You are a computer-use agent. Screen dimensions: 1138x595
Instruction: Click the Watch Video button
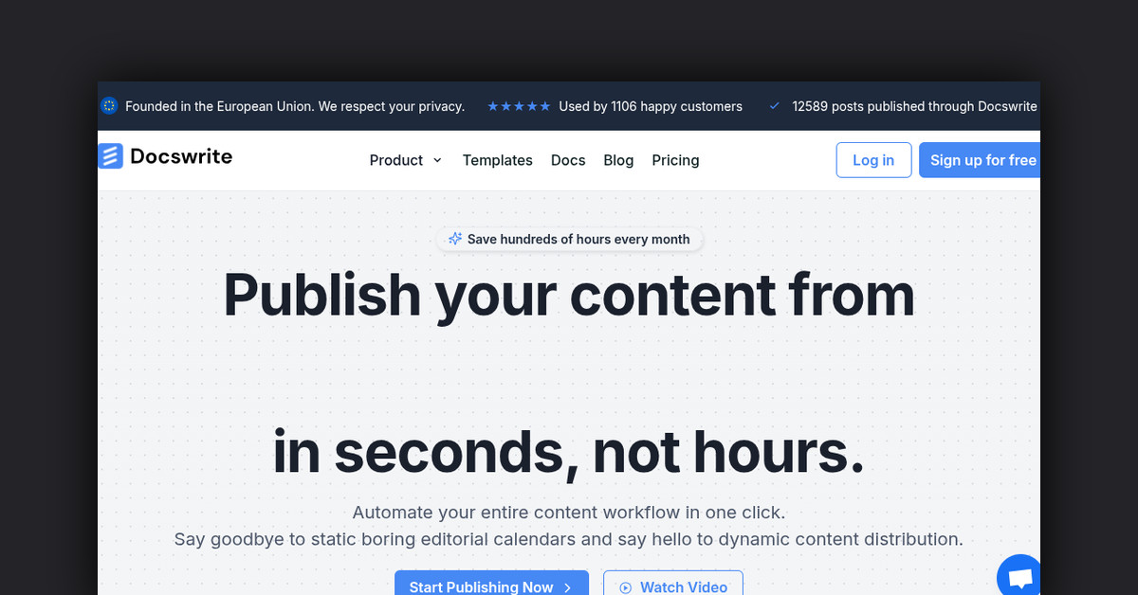click(673, 587)
